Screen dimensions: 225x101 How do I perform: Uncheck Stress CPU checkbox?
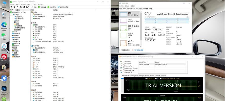point(124,62)
